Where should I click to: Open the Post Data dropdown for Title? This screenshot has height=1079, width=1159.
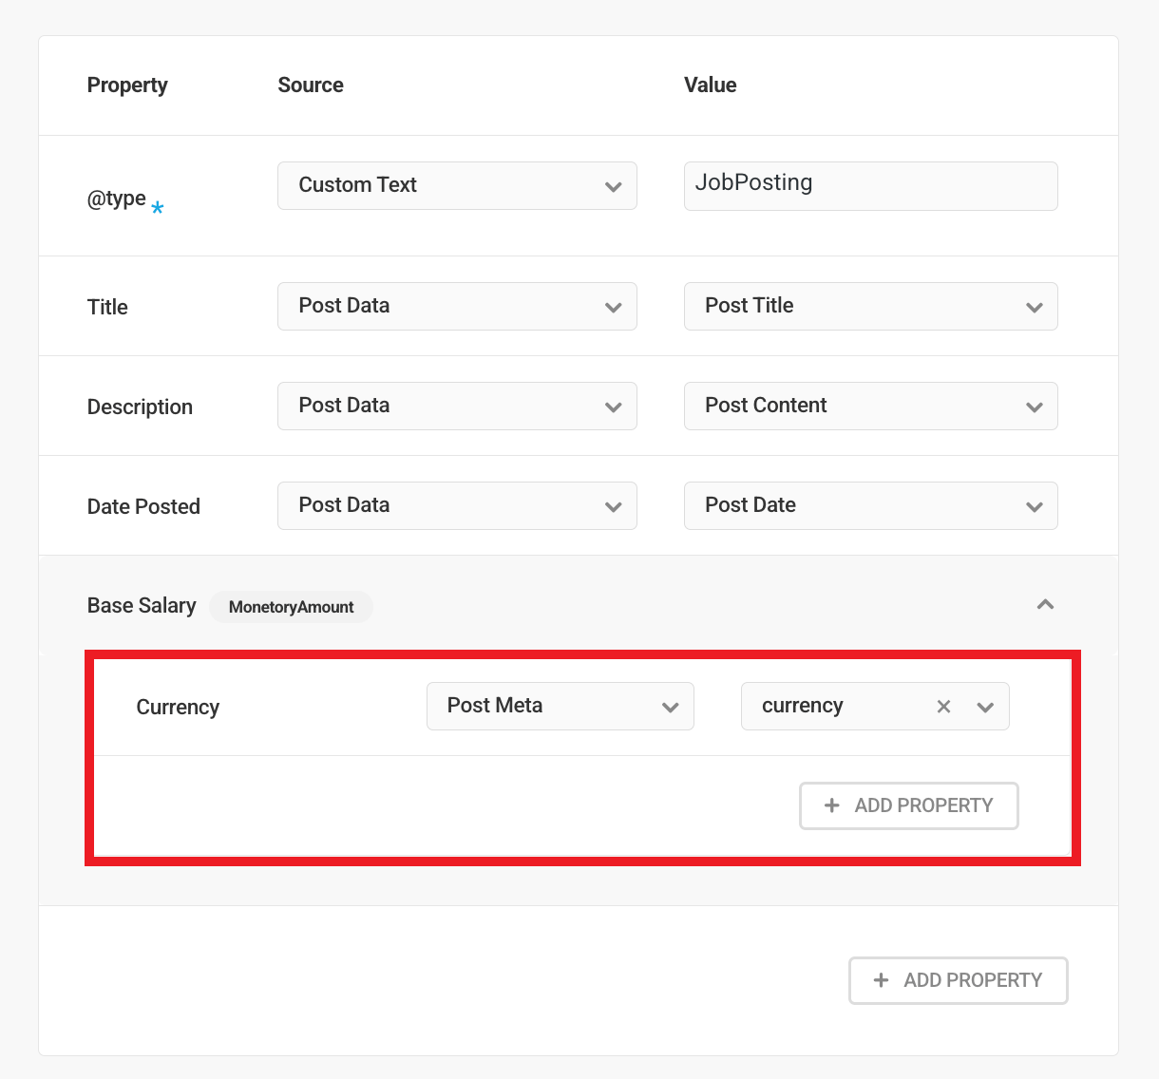(457, 306)
